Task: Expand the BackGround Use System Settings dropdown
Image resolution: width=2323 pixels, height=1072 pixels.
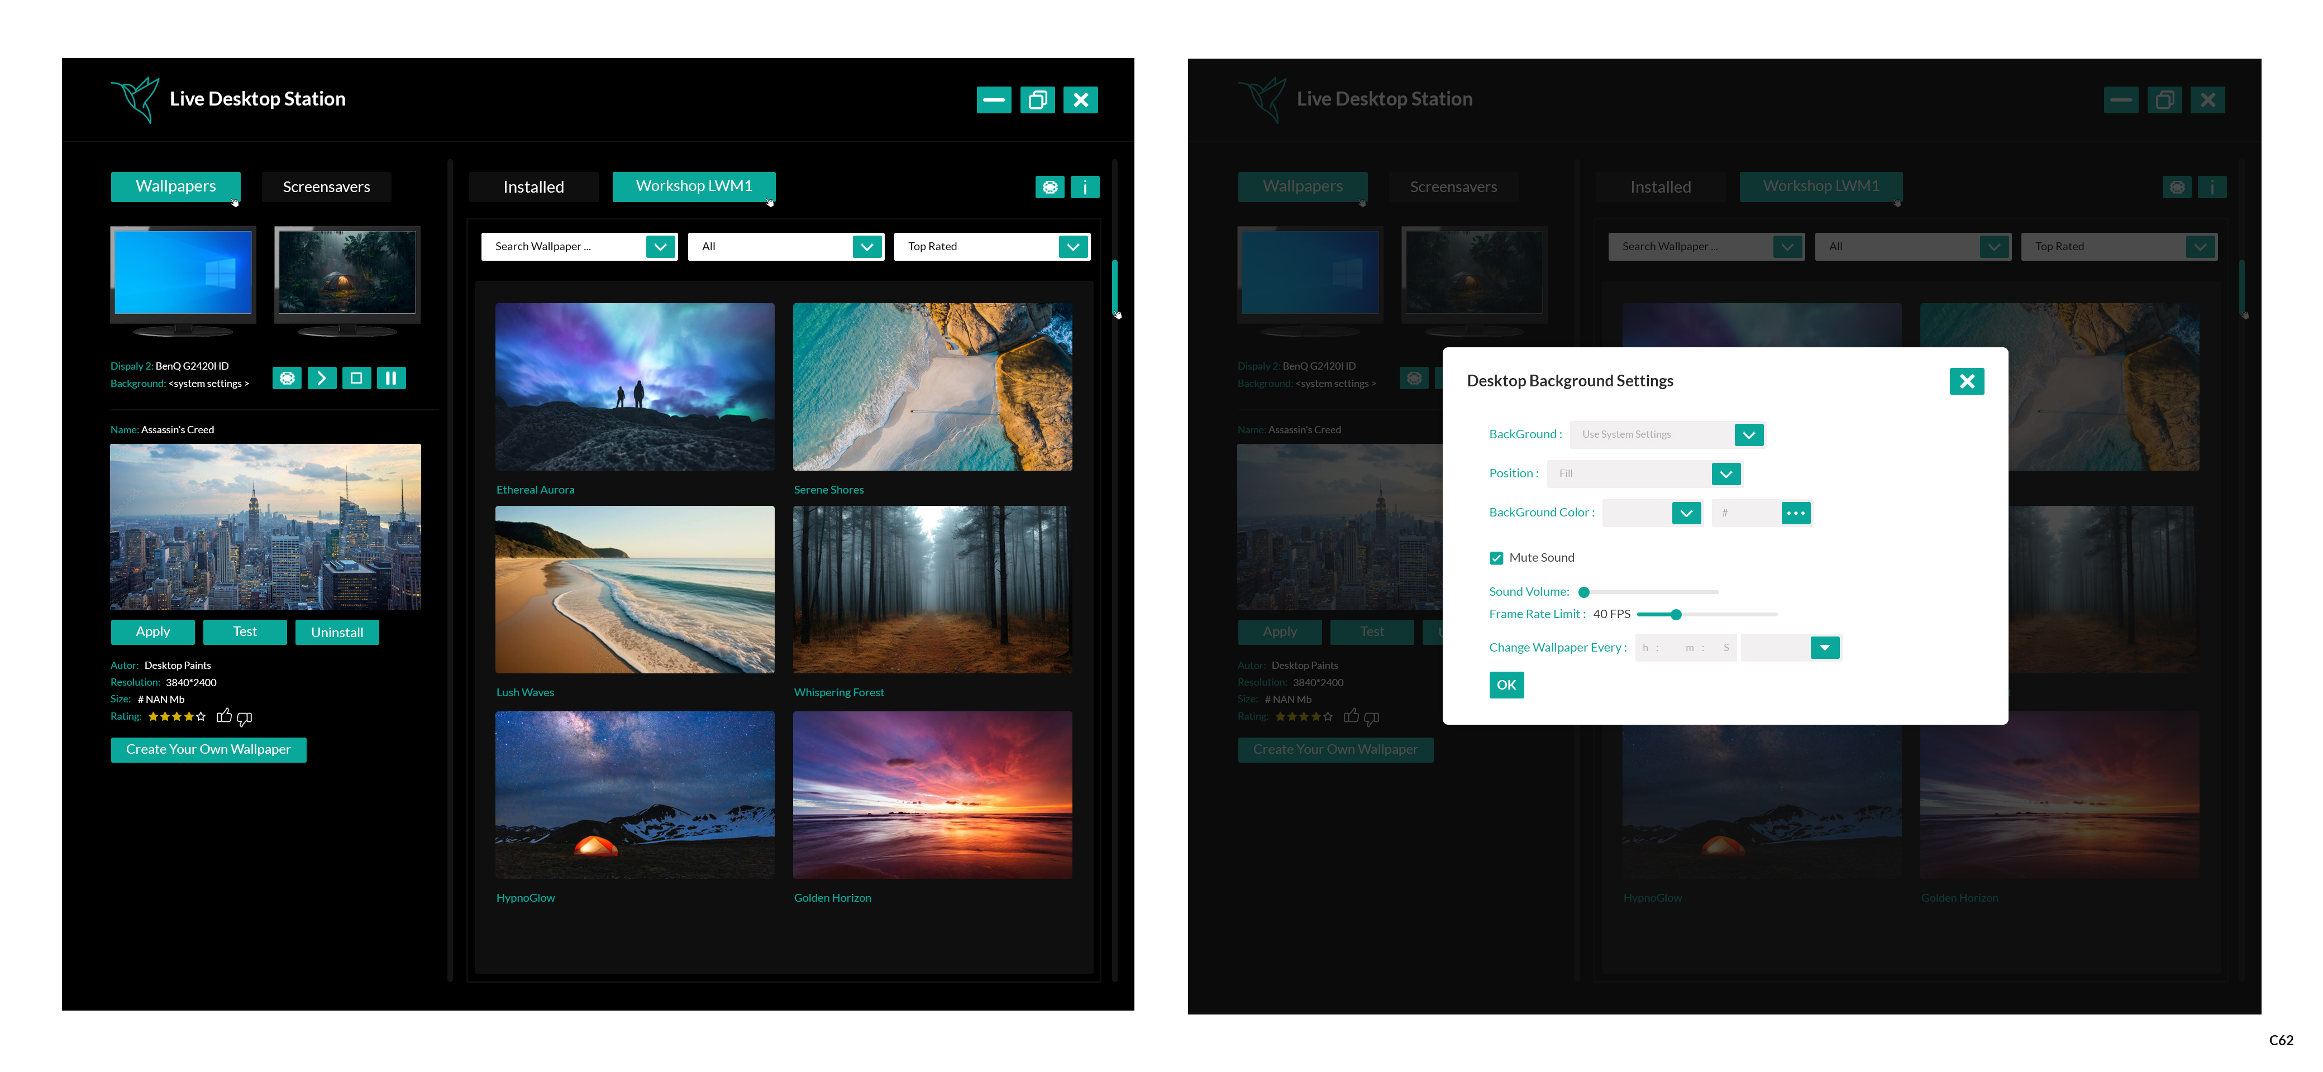Action: (1748, 434)
